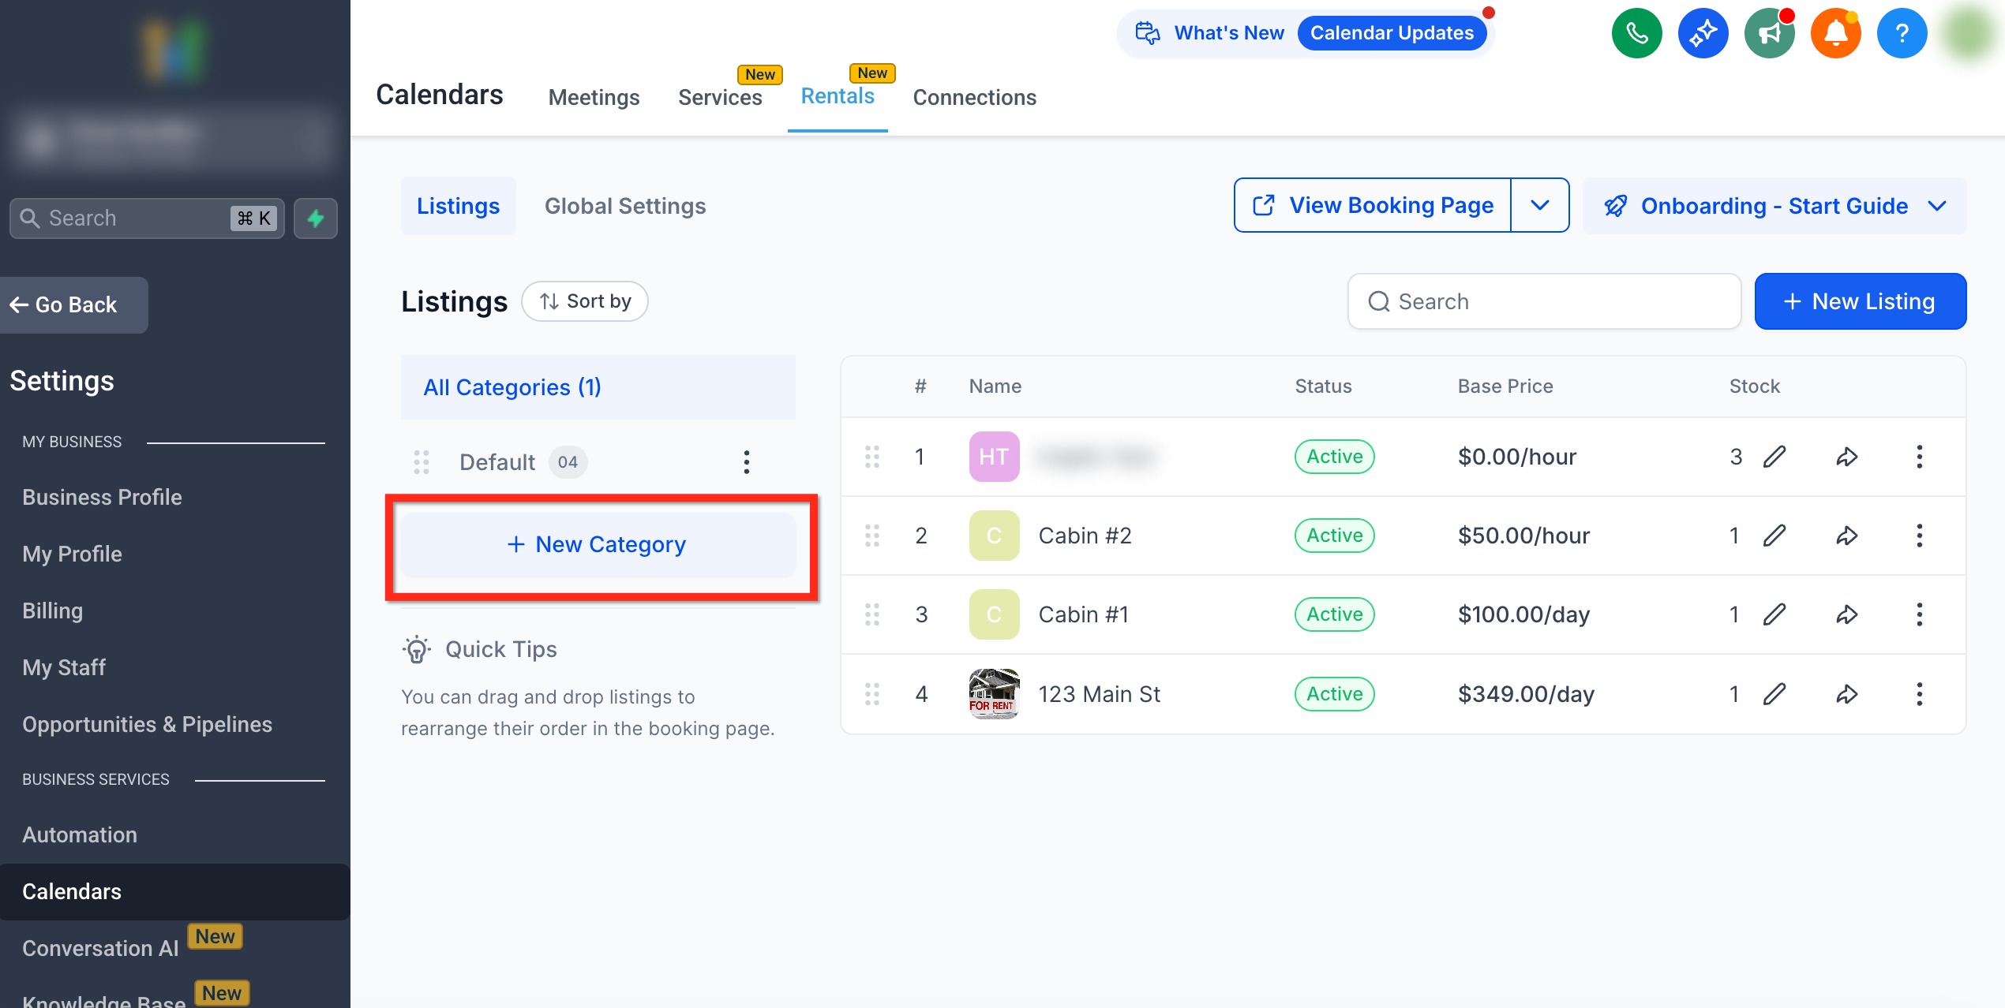Click the green lightning quick actions icon
The image size is (2005, 1008).
(x=316, y=218)
